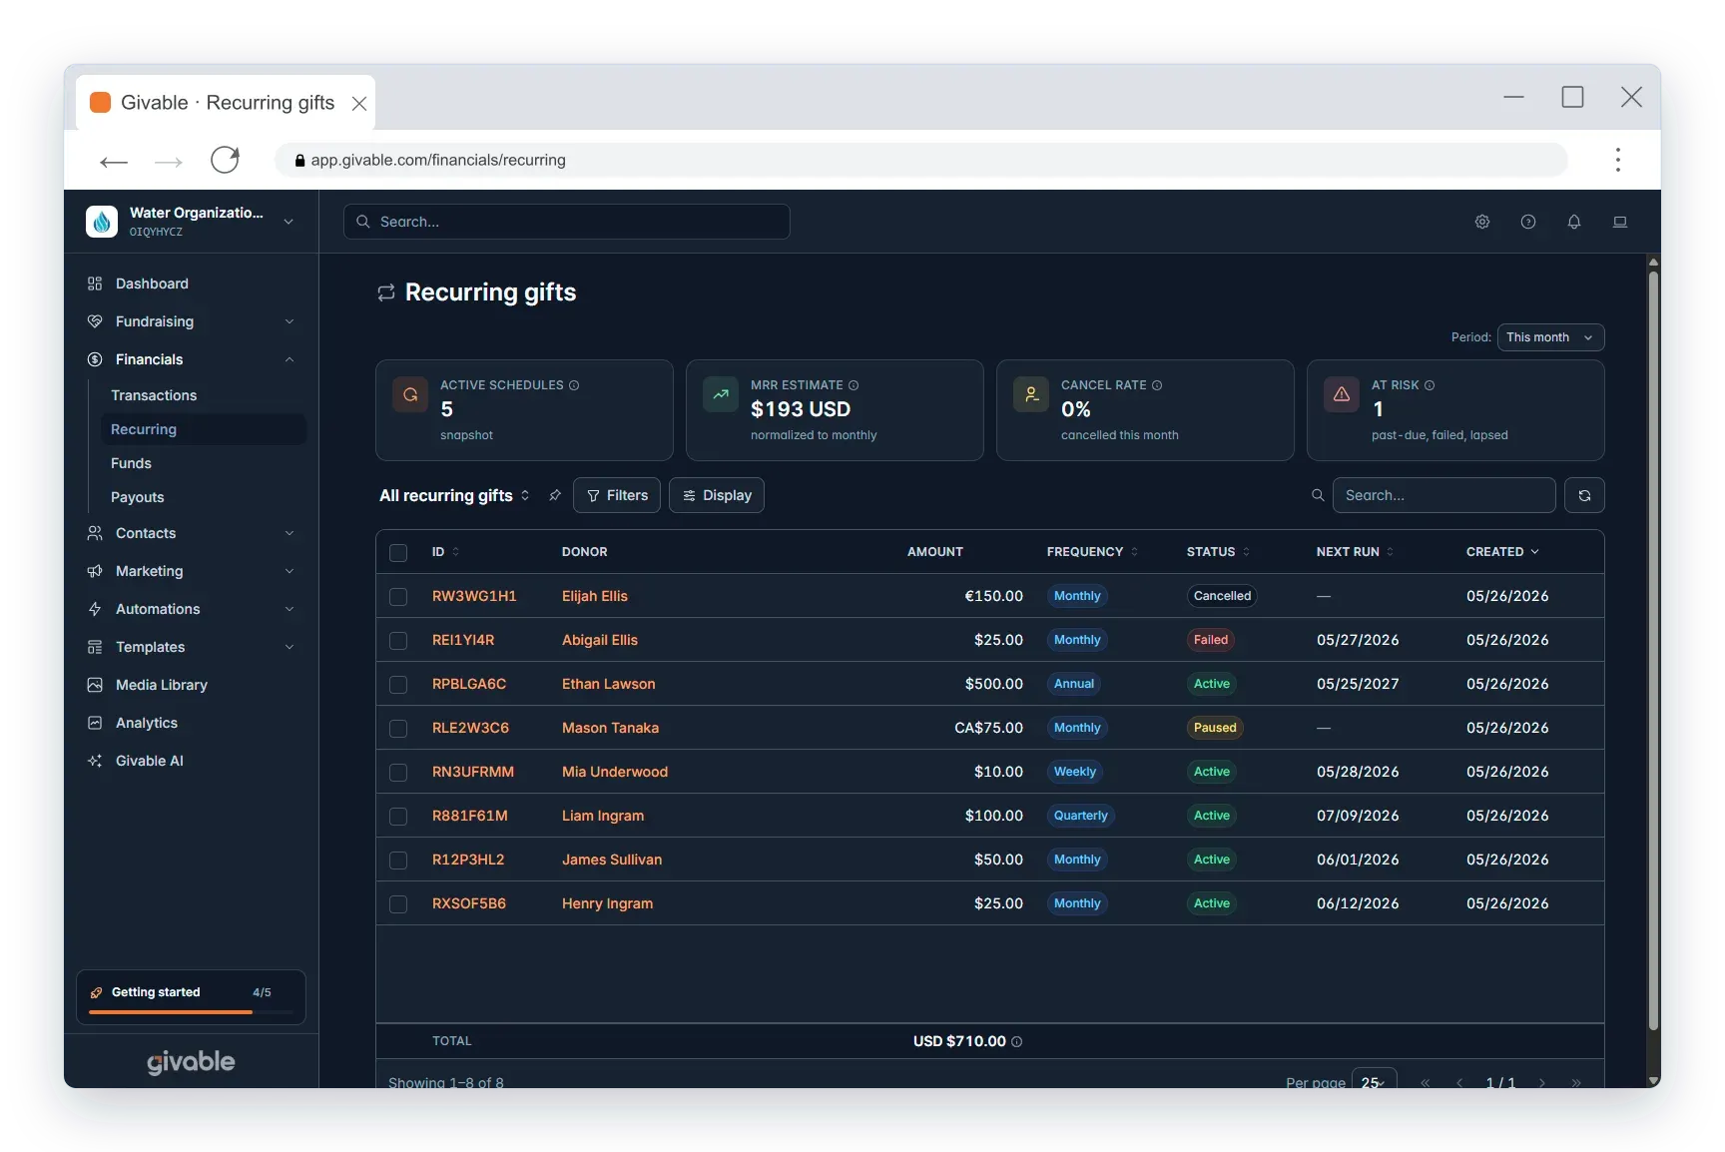This screenshot has width=1725, height=1152.
Task: Click the At Risk info icon
Action: click(x=1430, y=385)
